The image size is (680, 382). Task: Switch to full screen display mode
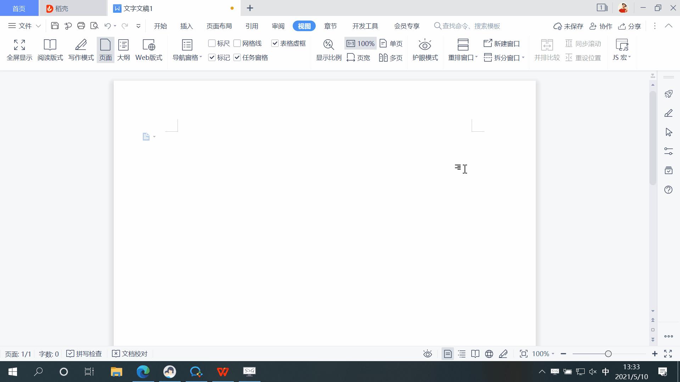(x=19, y=50)
